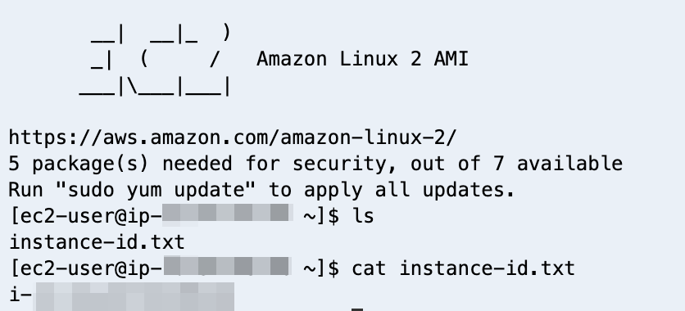Screen dimensions: 685x311
Task: Select the ls command after first prompt
Action: (x=363, y=216)
